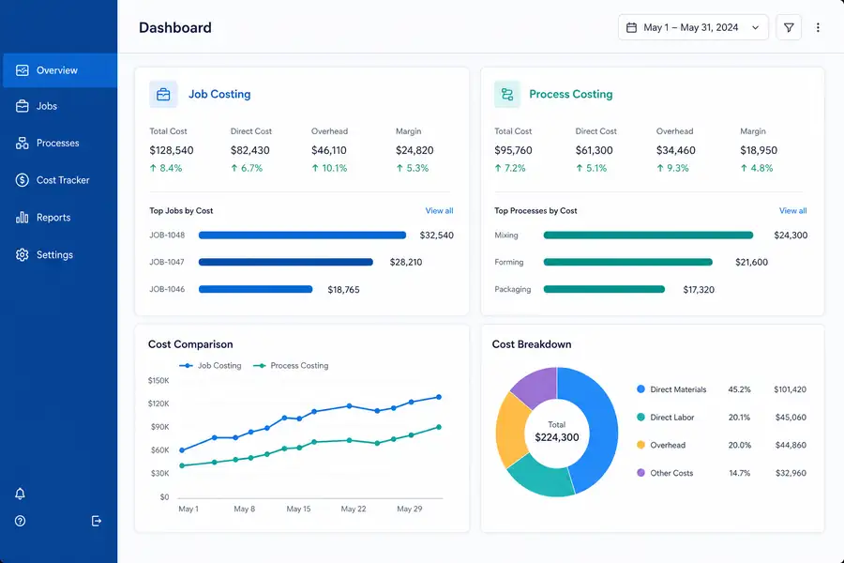The image size is (844, 563).
Task: Click the $224,300 total in donut center
Action: [556, 437]
